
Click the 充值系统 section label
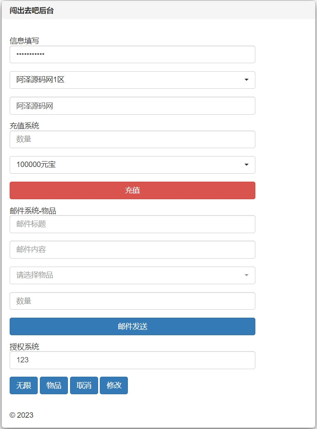[x=24, y=126]
